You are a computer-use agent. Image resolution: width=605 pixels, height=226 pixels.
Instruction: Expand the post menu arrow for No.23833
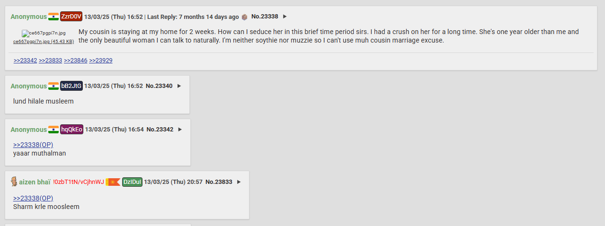pyautogui.click(x=239, y=182)
